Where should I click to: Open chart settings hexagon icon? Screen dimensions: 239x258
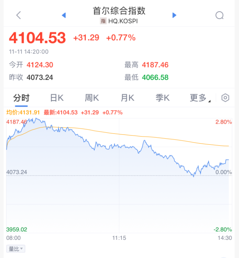pos(226,98)
